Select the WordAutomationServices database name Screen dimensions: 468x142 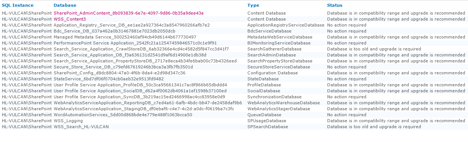[x=123, y=115]
